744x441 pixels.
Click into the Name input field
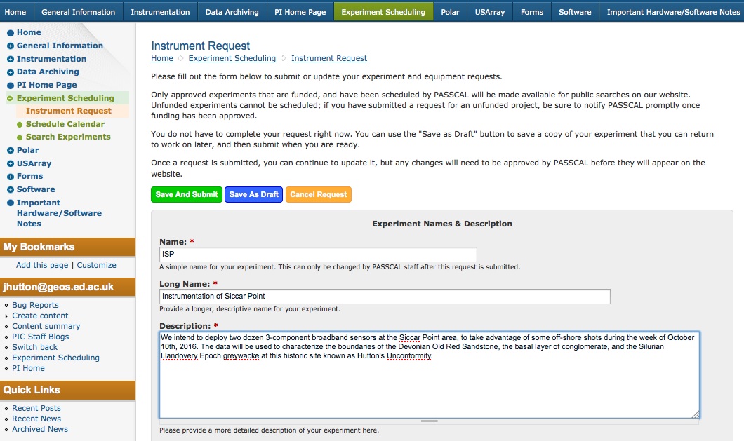318,255
